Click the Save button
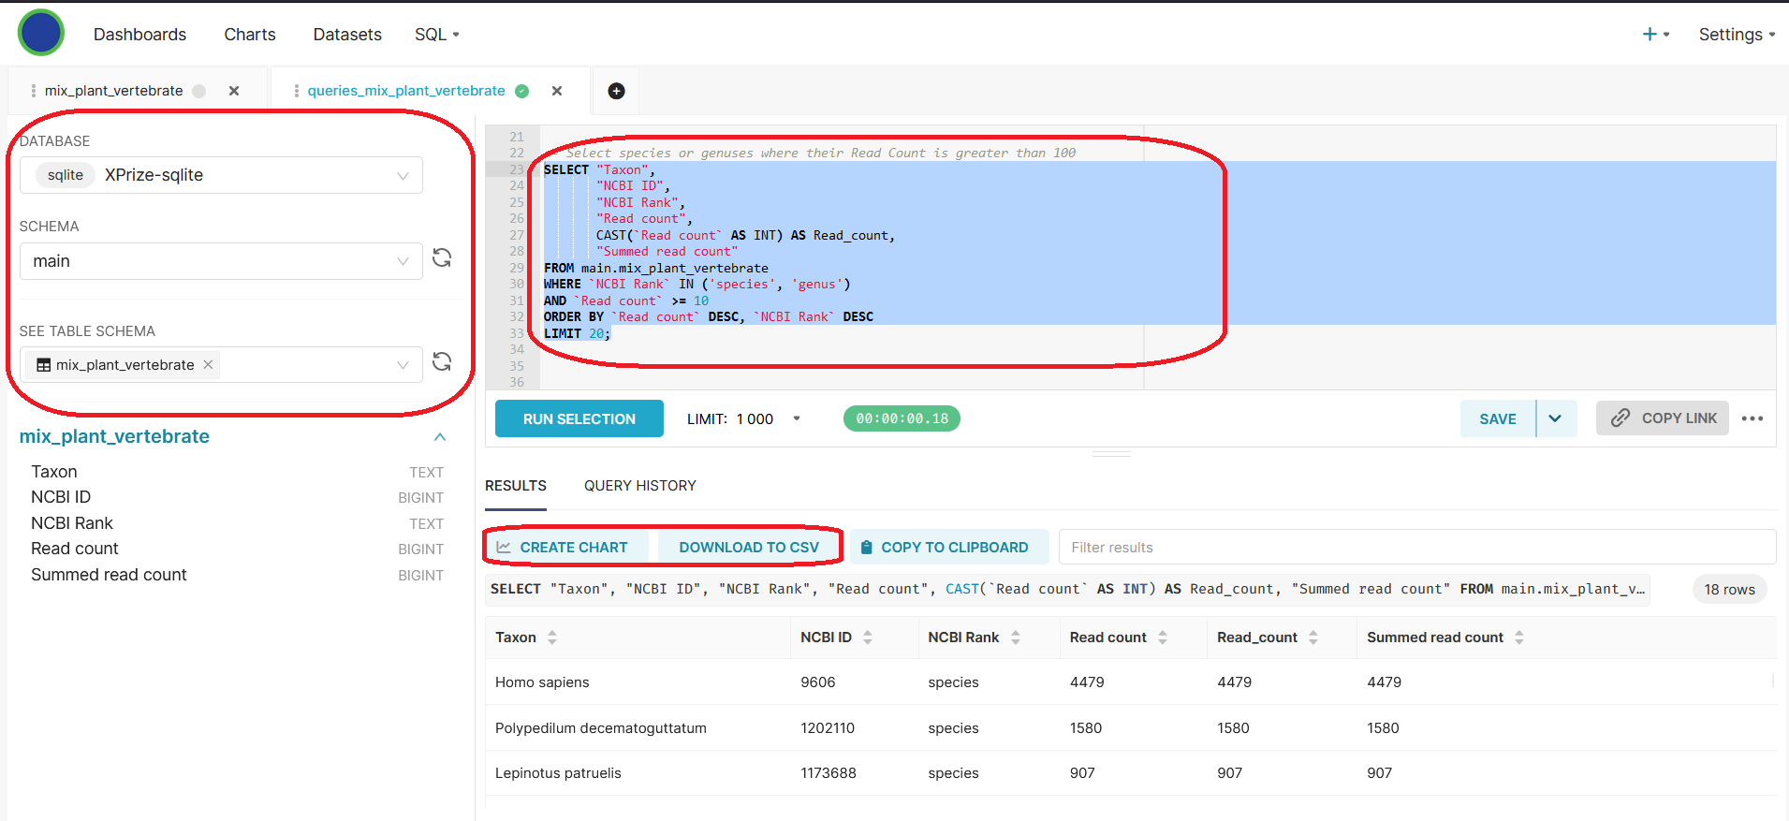1789x821 pixels. (x=1498, y=418)
